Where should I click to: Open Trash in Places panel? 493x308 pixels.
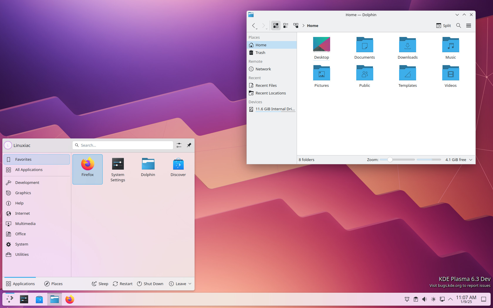[272, 53]
